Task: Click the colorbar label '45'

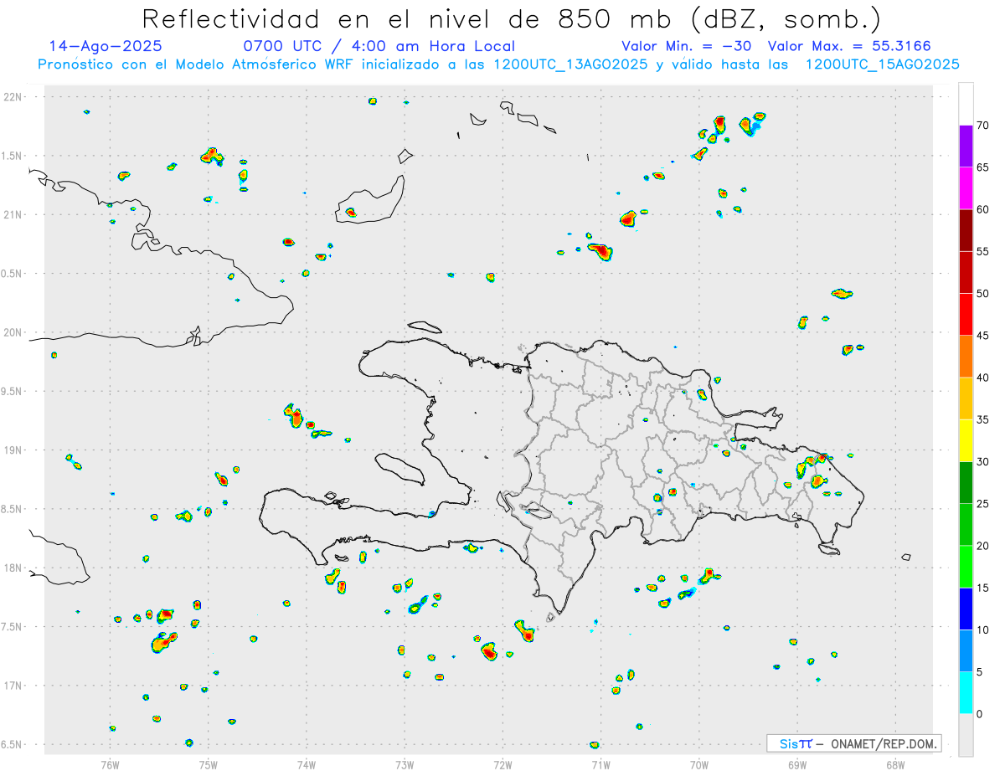Action: tap(982, 336)
